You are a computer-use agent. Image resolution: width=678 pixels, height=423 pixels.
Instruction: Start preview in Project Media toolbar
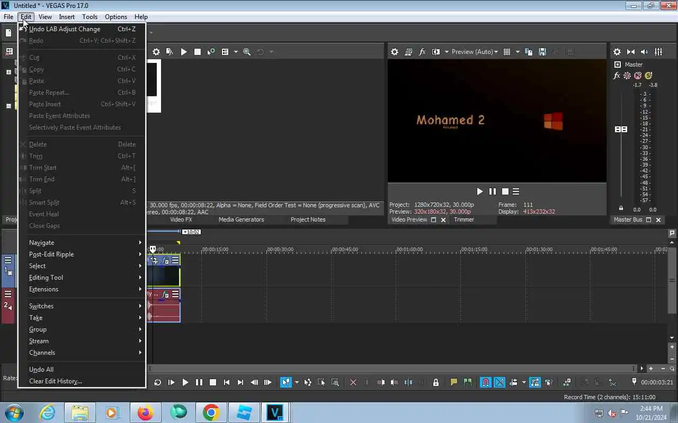[184, 52]
